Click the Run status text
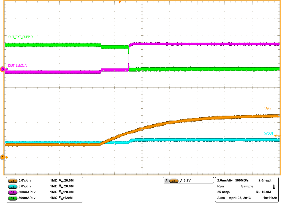This screenshot has height=203, width=282. click(x=221, y=186)
